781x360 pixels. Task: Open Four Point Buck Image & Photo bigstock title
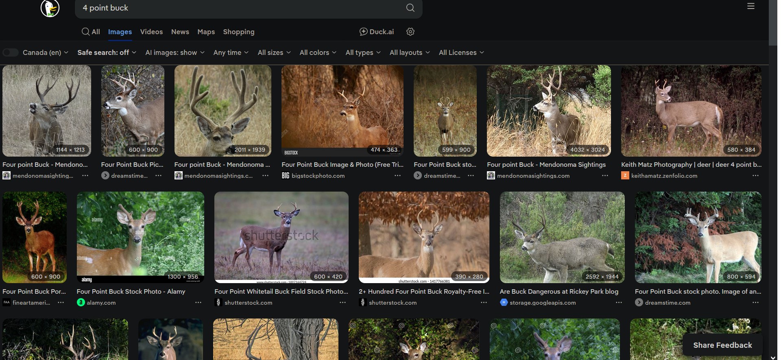343,164
